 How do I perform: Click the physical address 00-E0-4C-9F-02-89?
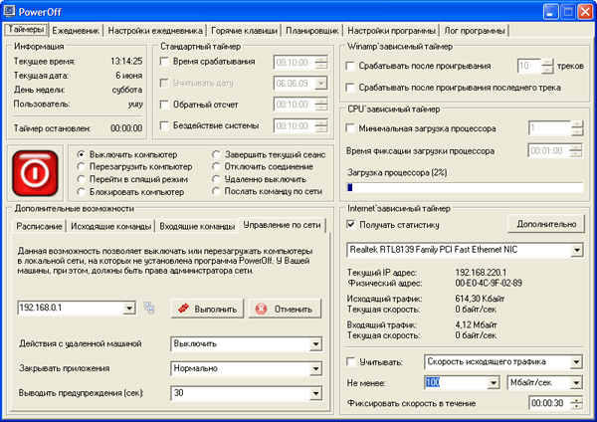point(489,283)
